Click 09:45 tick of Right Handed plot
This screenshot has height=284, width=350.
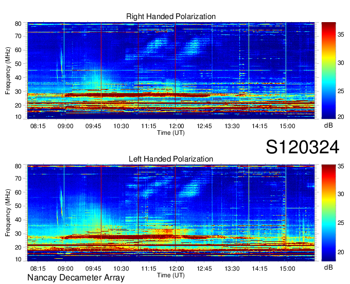point(93,126)
